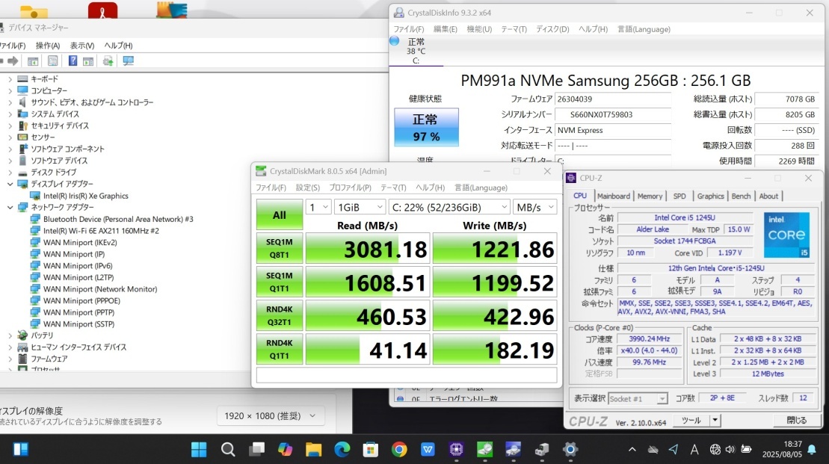Open the 1GiB test size dropdown
This screenshot has width=829, height=464.
tap(360, 207)
